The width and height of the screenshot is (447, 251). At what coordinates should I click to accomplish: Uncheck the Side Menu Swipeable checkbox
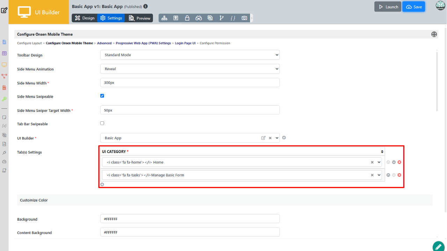click(102, 96)
